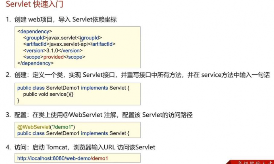Click the closing brace of ServletDemo1 class
The width and height of the screenshot is (274, 164).
coord(18,101)
